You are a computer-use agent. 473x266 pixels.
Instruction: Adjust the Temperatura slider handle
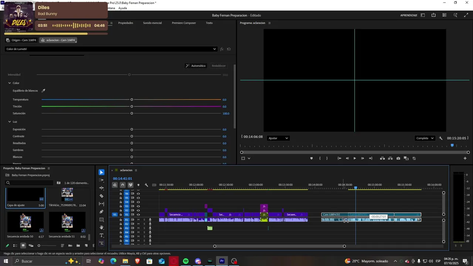(132, 100)
